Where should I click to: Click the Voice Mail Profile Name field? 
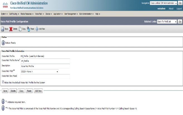(x=45, y=61)
